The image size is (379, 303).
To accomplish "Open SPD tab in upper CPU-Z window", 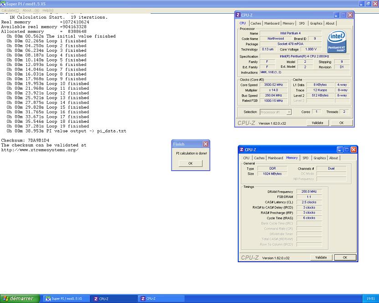I will (x=302, y=23).
